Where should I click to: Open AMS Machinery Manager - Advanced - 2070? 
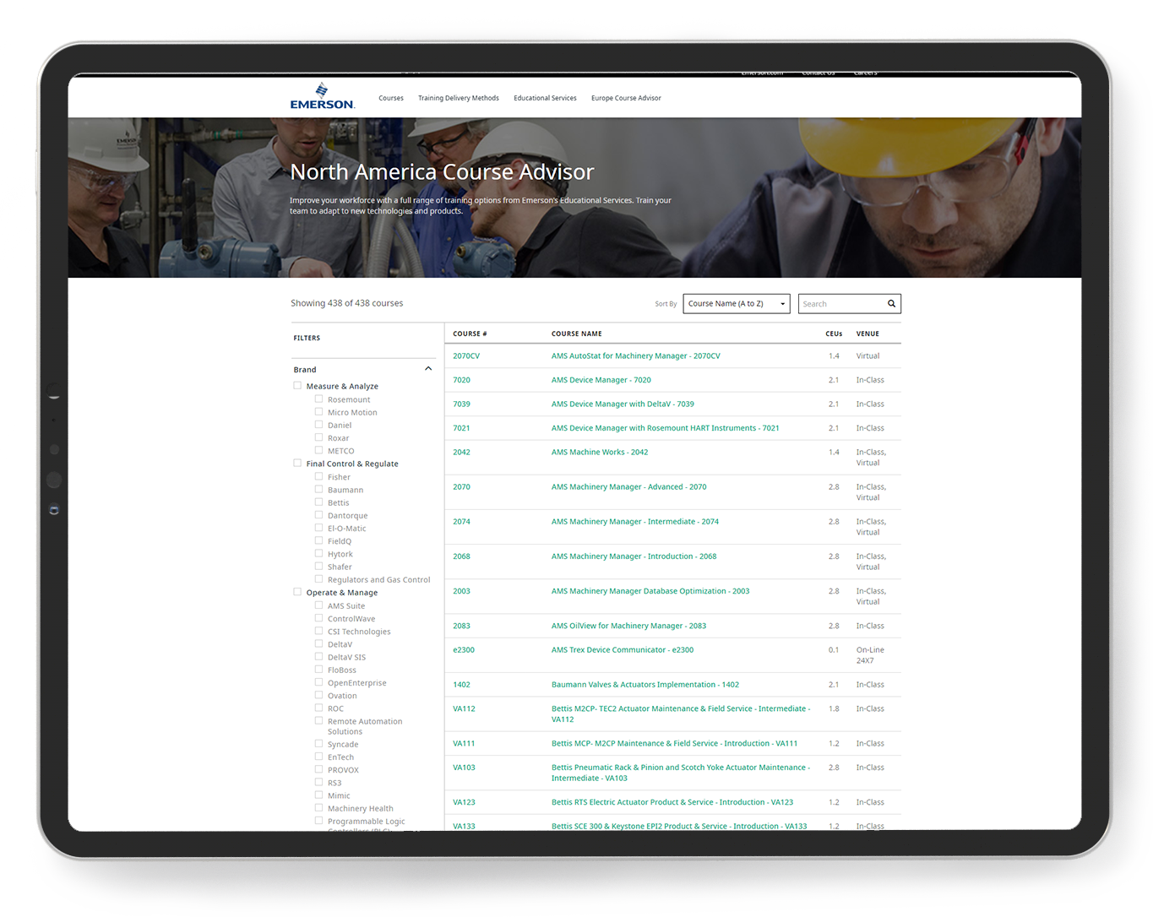point(629,487)
